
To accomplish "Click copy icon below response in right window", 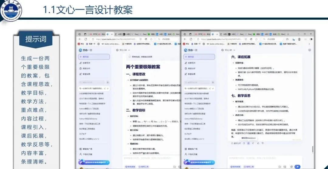I will (x=244, y=143).
